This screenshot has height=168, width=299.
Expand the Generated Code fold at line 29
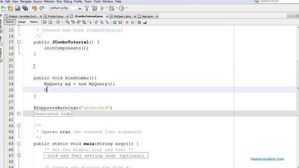tap(19, 113)
